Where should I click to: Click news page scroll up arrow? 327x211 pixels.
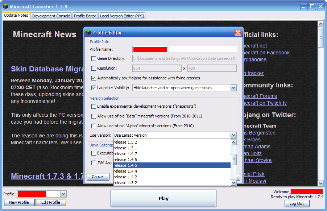(321, 24)
